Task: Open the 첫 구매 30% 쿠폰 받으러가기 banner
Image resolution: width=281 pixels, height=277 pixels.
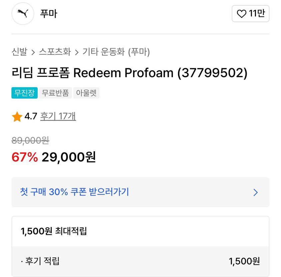Action: click(140, 192)
